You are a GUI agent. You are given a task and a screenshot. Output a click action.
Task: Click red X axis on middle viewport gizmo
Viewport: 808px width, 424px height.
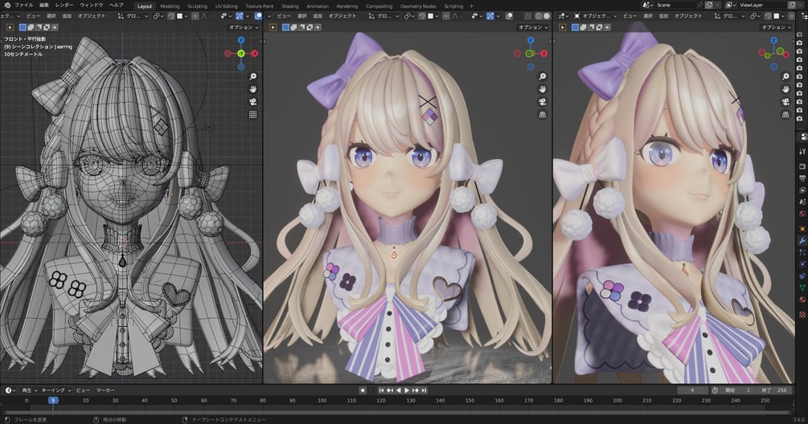(544, 54)
